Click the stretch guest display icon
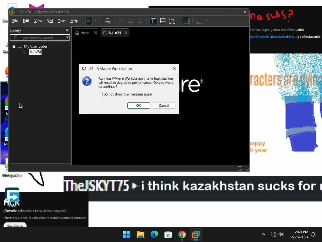This screenshot has width=322, height=242. click(199, 21)
